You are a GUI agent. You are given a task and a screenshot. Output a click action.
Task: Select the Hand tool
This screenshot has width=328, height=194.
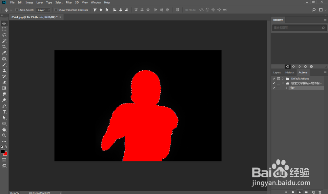(4, 130)
